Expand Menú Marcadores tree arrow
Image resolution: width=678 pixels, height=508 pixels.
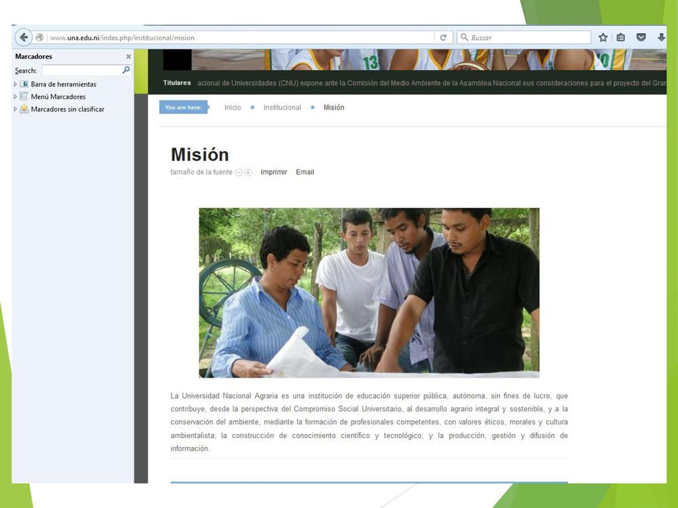tap(16, 97)
